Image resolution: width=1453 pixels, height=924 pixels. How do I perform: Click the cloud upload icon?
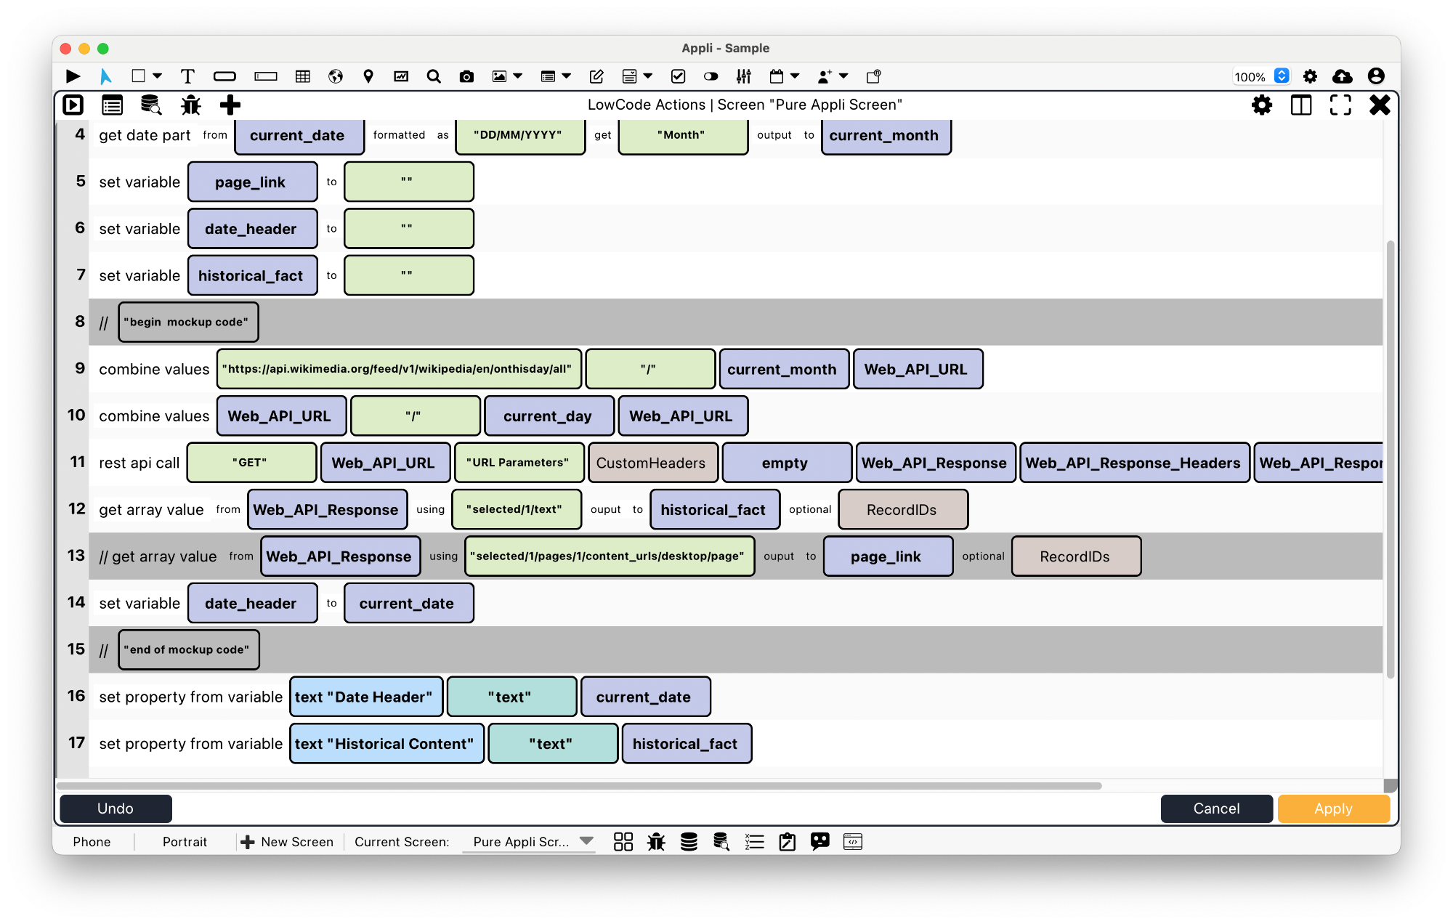tap(1343, 76)
